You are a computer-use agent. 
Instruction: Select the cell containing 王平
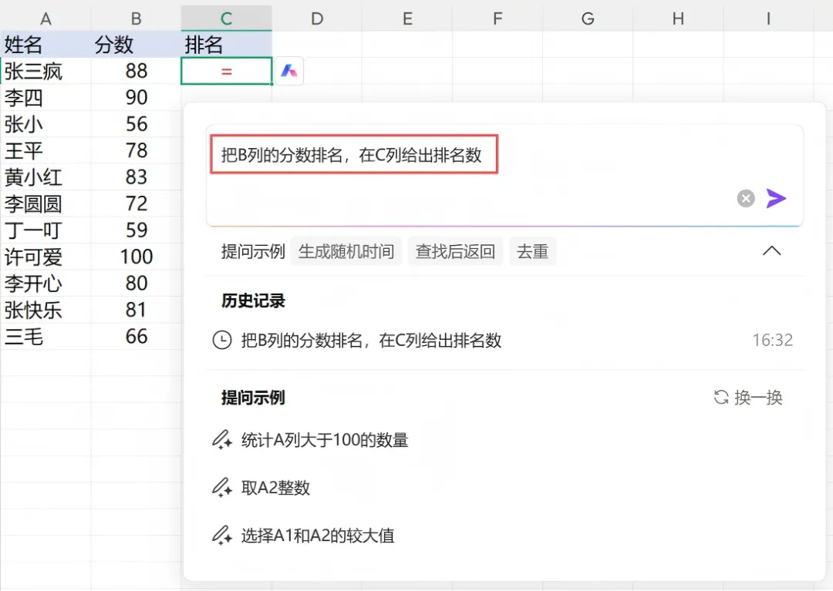coord(46,151)
